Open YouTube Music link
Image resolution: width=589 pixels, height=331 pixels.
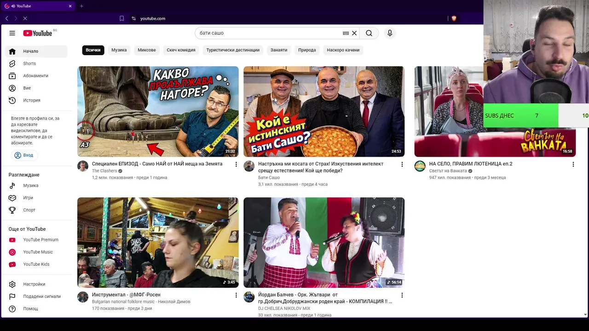36,252
